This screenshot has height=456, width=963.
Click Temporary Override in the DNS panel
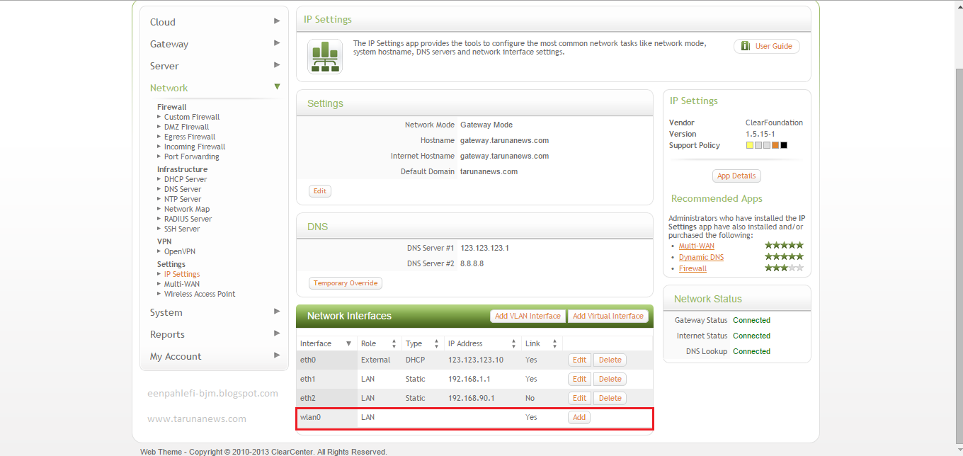[x=345, y=283]
